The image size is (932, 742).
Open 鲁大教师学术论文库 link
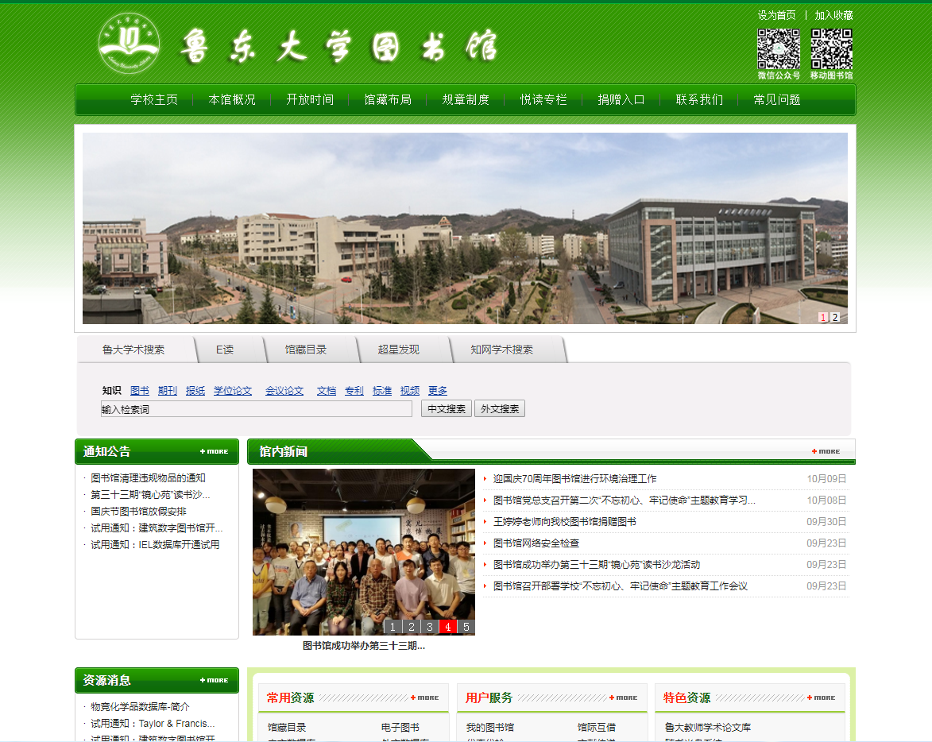coord(708,728)
